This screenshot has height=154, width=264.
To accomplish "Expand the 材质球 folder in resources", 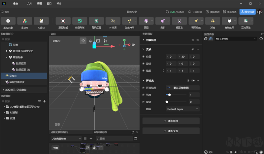I will point(4,113).
